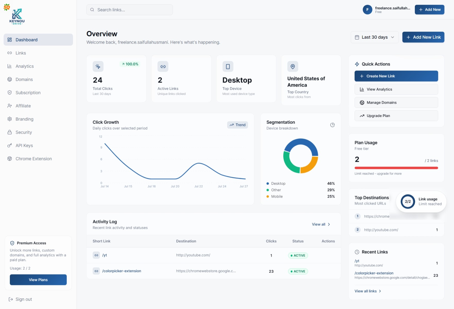Expand Activity Log with View all arrow

[x=321, y=224]
